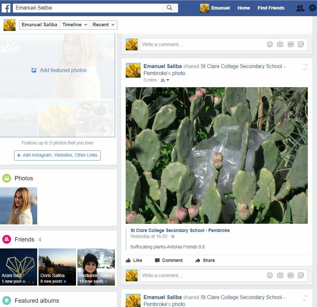Post a GIF in bottom comment box
The height and width of the screenshot is (307, 317).
[x=290, y=275]
